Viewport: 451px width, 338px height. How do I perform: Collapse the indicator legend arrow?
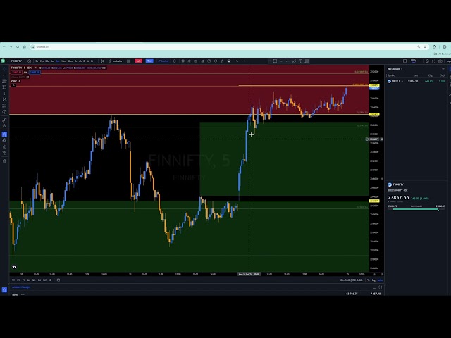(13, 85)
